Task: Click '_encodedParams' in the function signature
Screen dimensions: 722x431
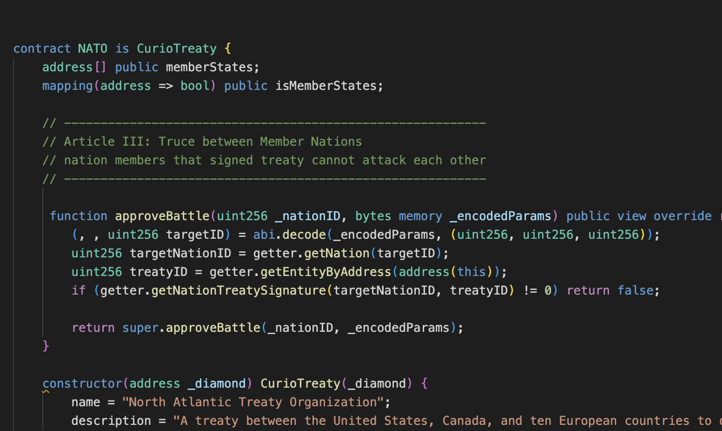Action: (x=500, y=215)
